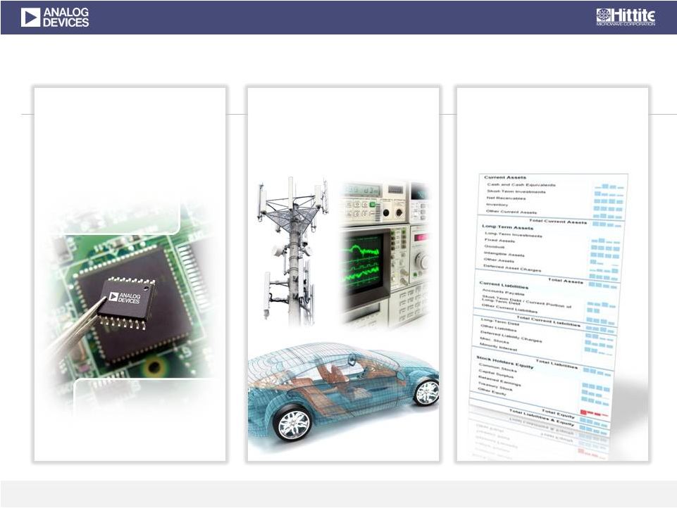This screenshot has height=508, width=677.
Task: Click 'Net Receivables' line
Action: pyautogui.click(x=506, y=198)
